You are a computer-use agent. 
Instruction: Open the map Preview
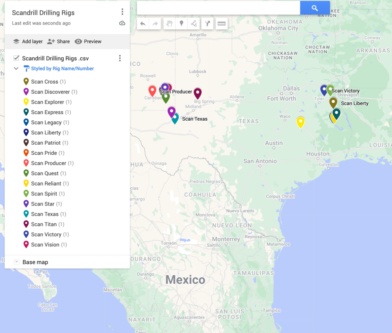pyautogui.click(x=88, y=41)
